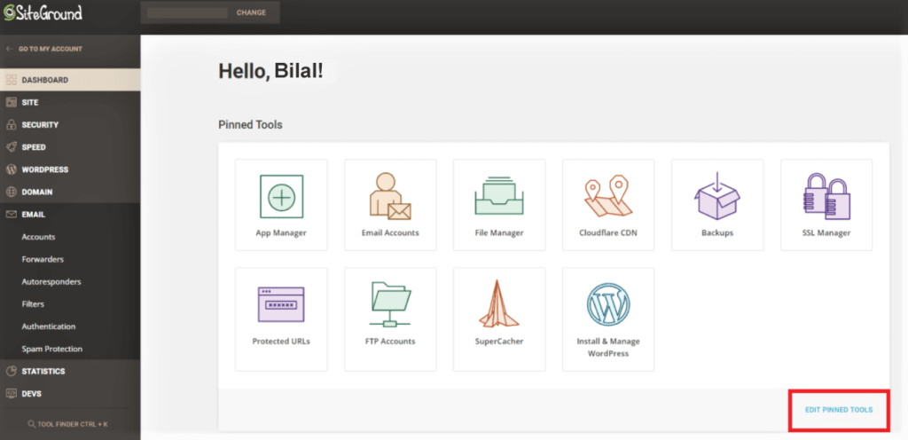Viewport: 908px width, 440px height.
Task: Open the SuperCacher rocket icon
Action: [x=499, y=304]
